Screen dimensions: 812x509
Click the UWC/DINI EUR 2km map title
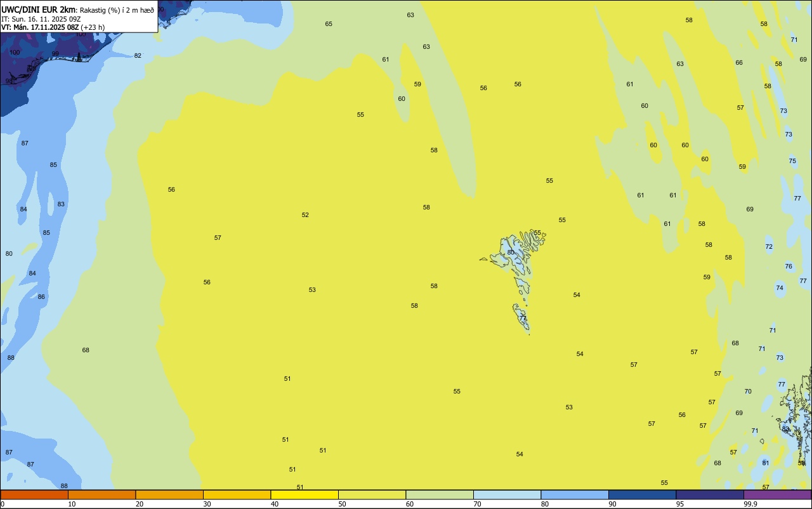[38, 9]
